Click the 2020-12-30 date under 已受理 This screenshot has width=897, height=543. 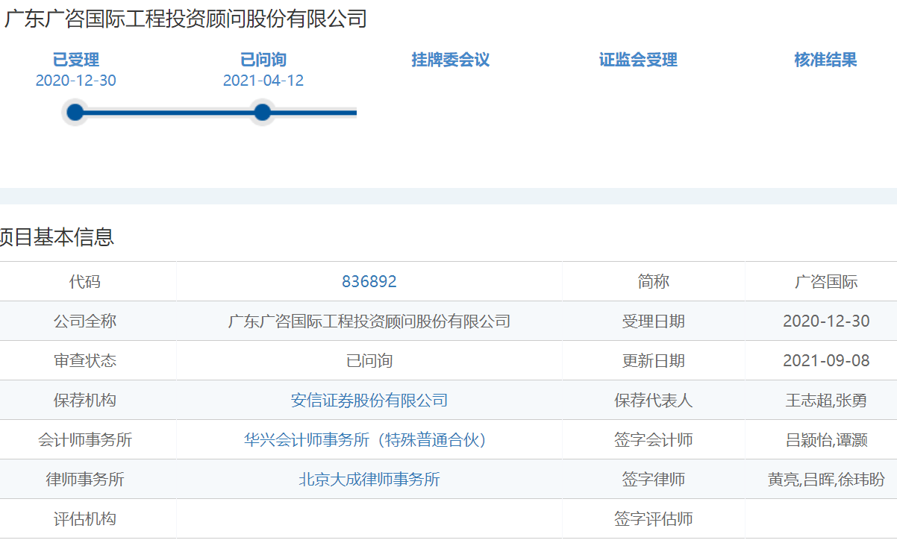(75, 81)
